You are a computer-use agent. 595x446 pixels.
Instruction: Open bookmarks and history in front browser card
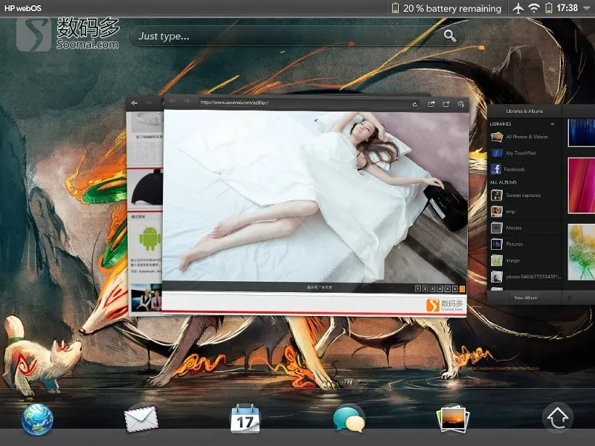coord(461,104)
